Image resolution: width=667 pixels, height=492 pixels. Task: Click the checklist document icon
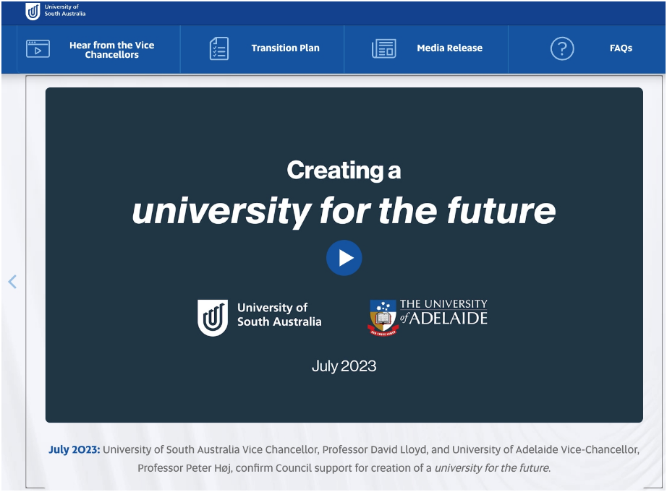click(x=219, y=48)
